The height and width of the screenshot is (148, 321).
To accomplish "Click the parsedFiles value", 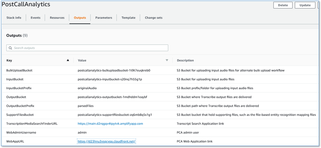I will 86,106.
